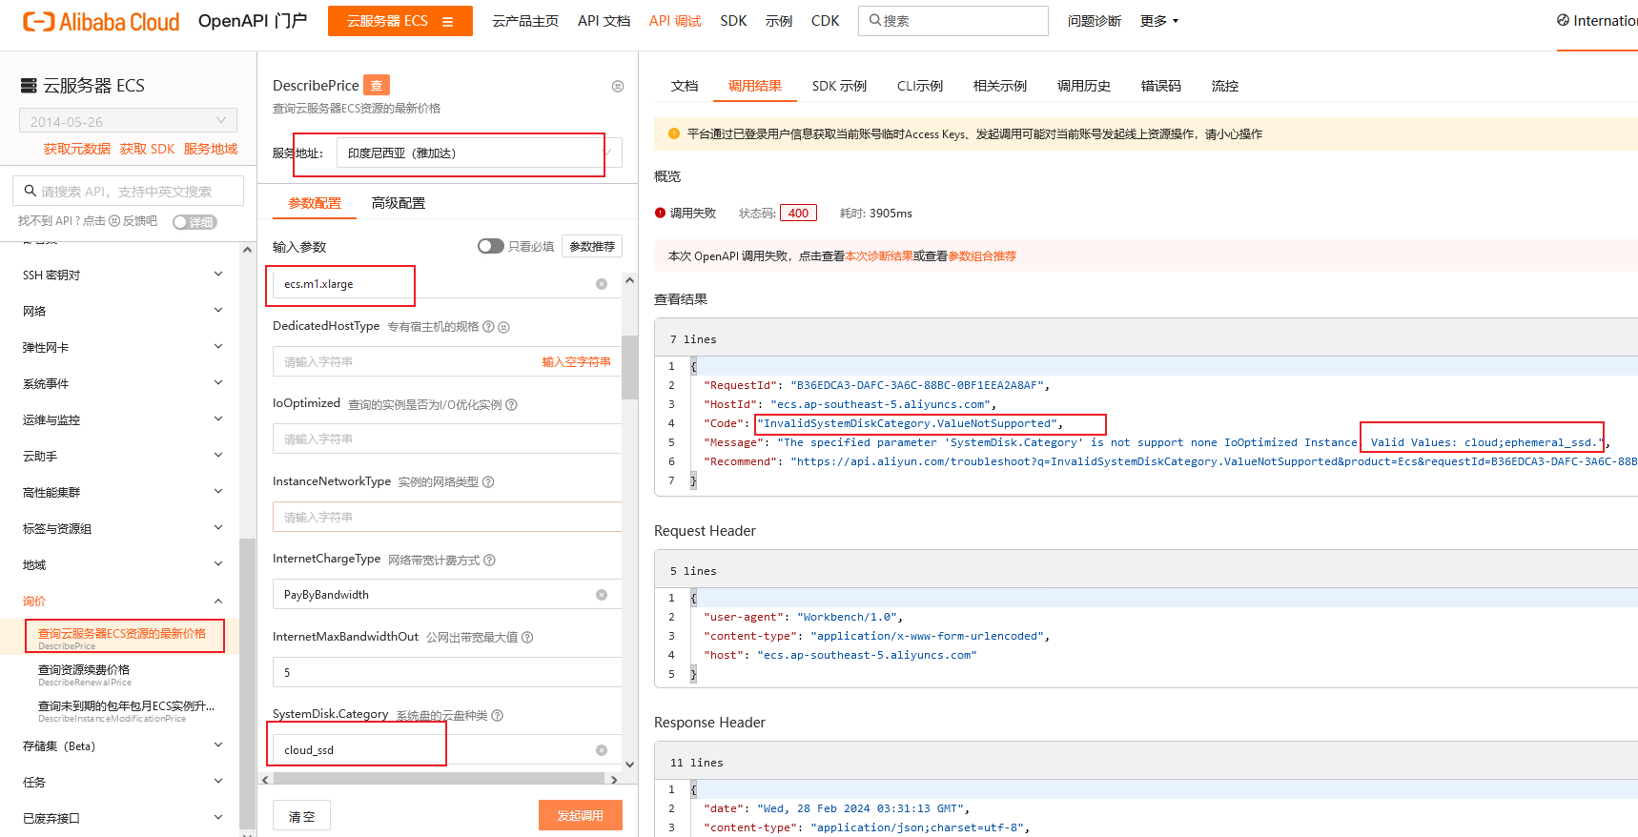Click the warning icon in the Access Keys notice
This screenshot has height=837, width=1638.
(x=674, y=133)
